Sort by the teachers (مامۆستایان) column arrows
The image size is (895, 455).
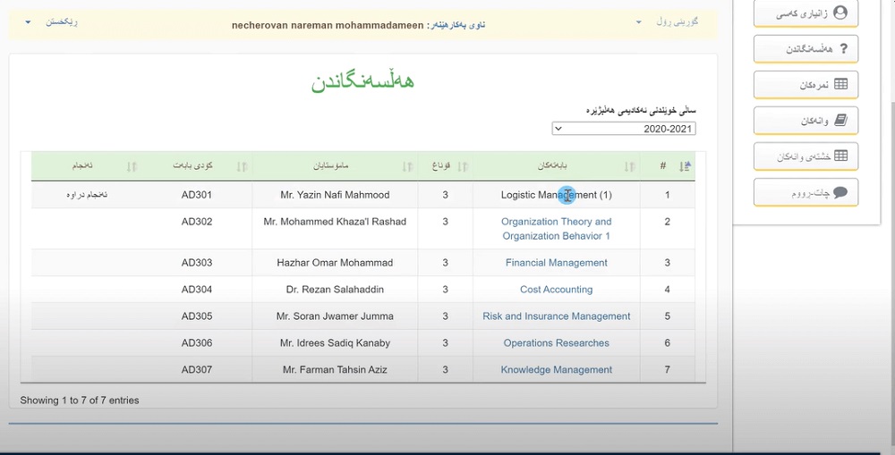pyautogui.click(x=407, y=166)
